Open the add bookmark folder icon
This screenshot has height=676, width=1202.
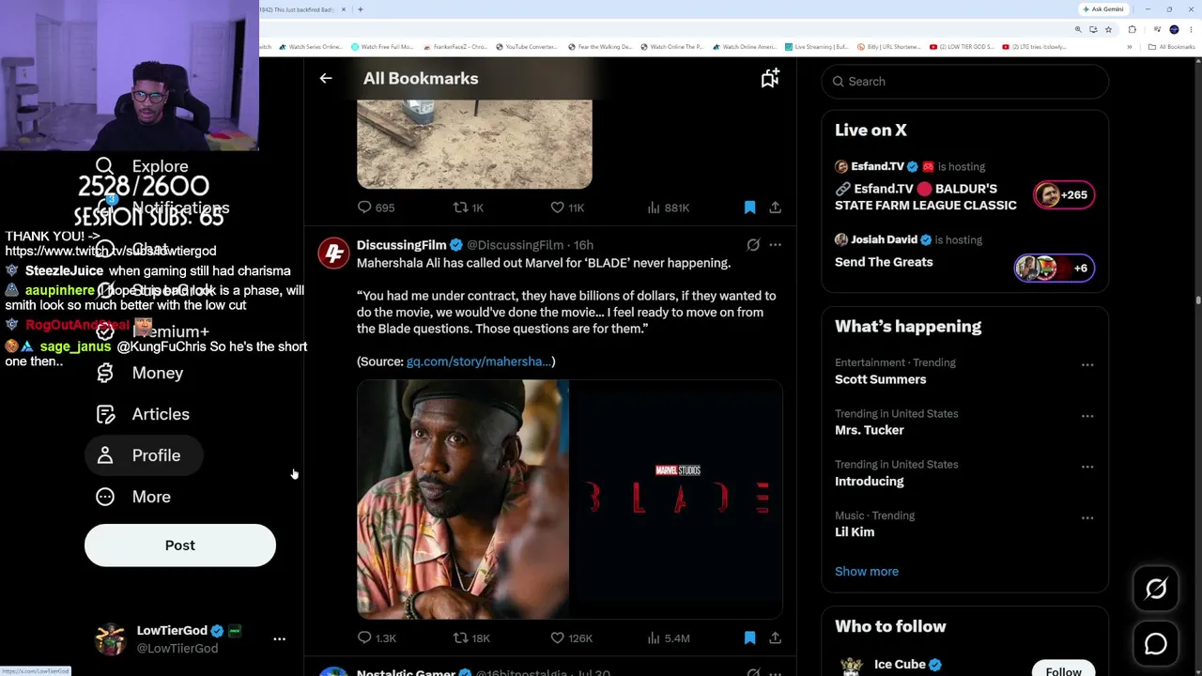(770, 79)
